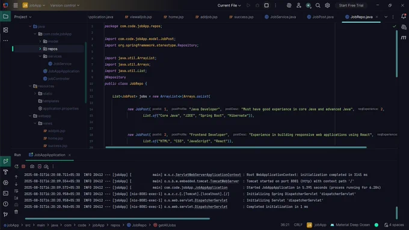
Task: Close the JobAppApplication run tab
Action: pos(70,155)
